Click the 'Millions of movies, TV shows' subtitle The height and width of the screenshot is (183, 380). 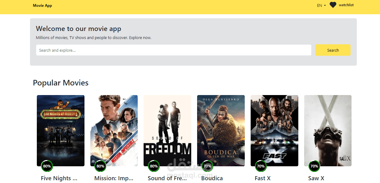(93, 38)
